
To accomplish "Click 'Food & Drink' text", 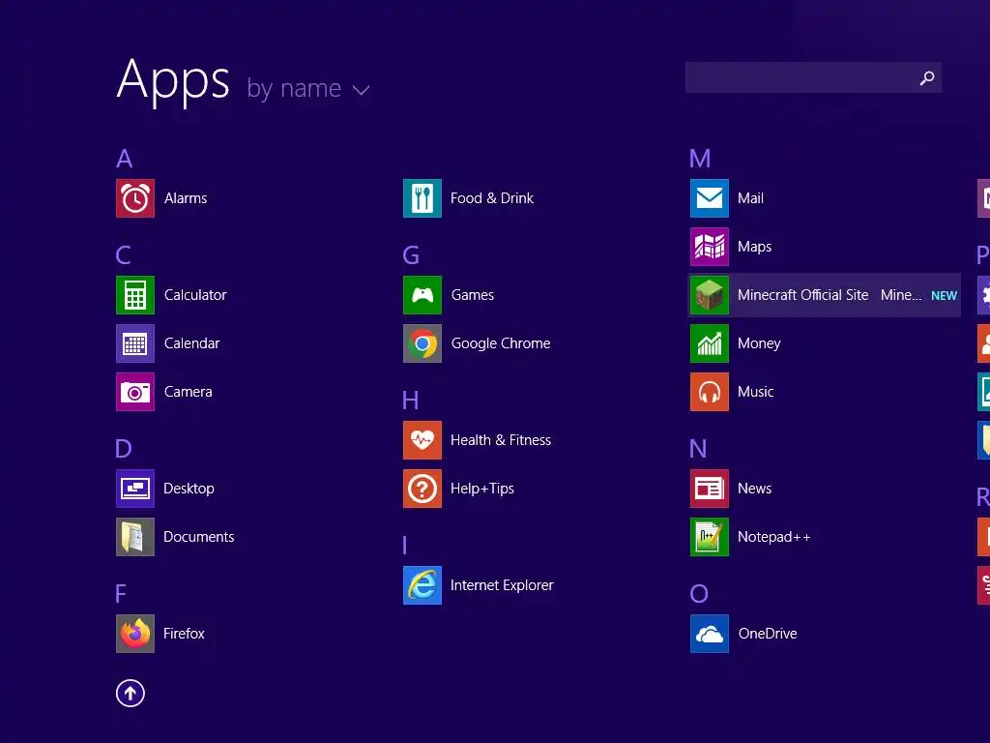I will (x=492, y=198).
